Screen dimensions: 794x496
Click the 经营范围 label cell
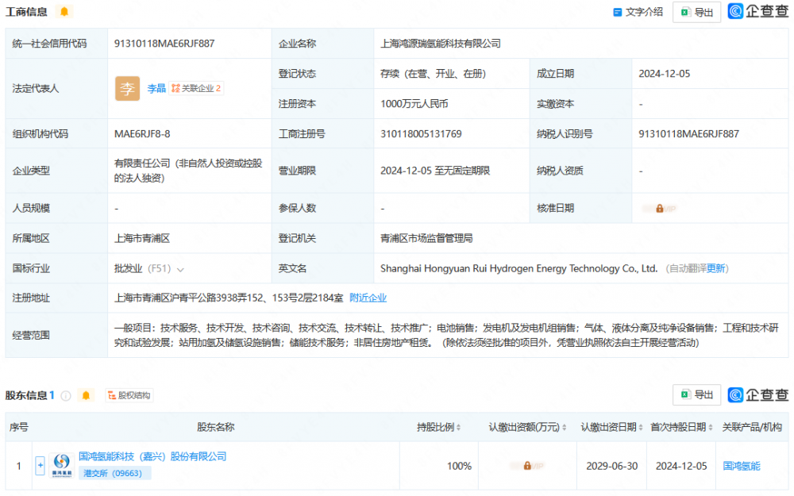56,336
